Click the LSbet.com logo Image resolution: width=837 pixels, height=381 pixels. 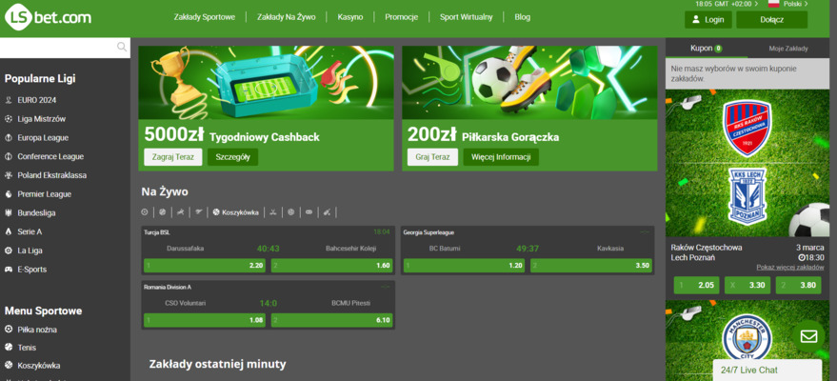point(48,18)
